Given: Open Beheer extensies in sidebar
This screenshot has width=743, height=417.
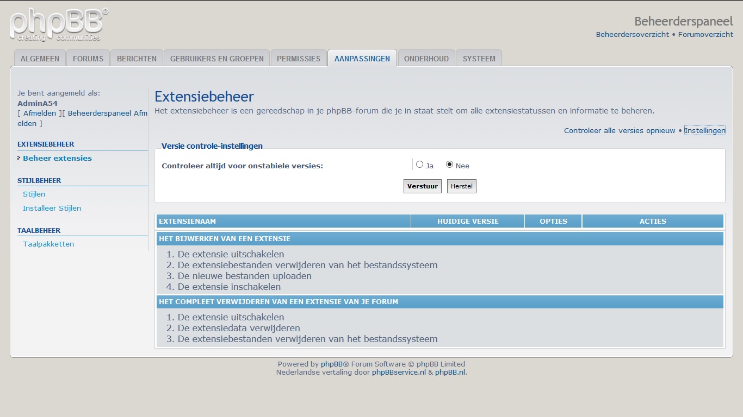Looking at the screenshot, I should point(57,158).
